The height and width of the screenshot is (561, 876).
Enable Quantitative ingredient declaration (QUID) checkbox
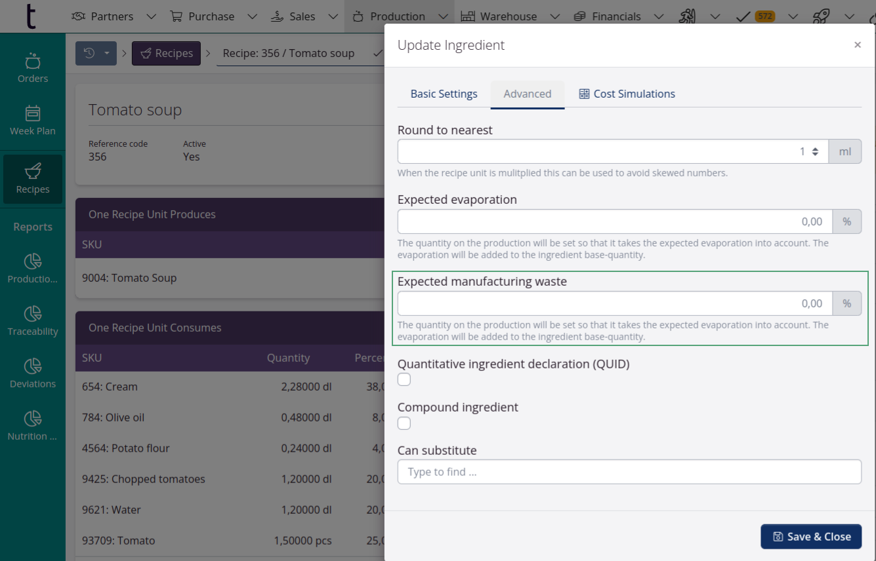[x=404, y=379]
